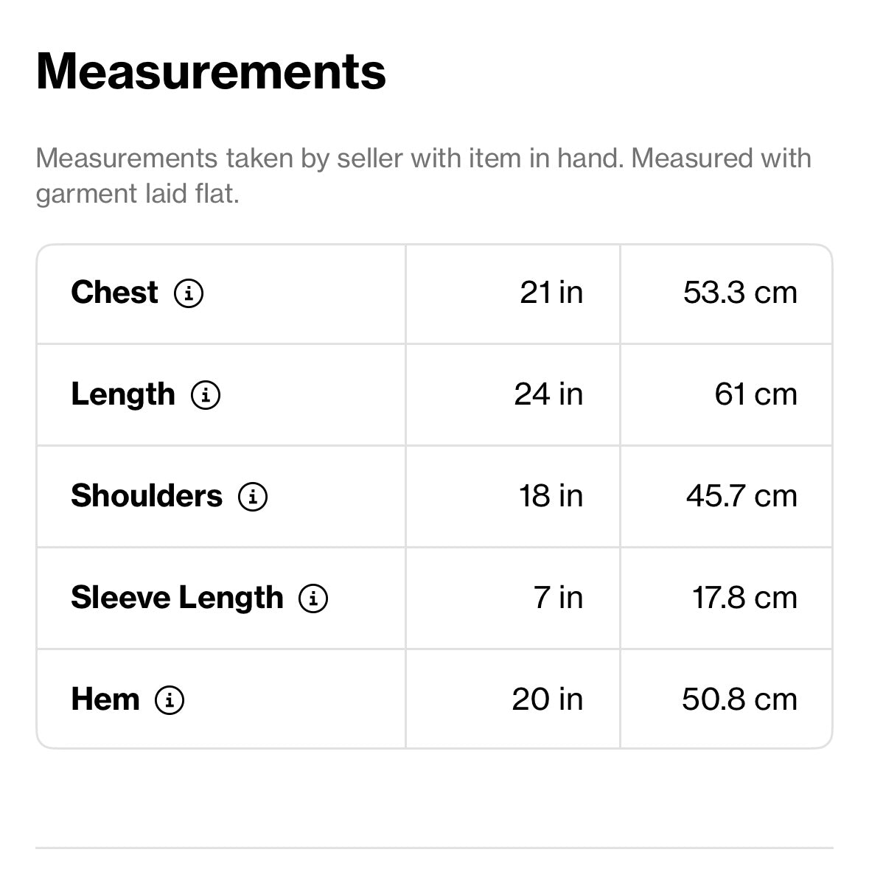Open the Length measurement info icon
This screenshot has height=869, width=869.
point(206,395)
